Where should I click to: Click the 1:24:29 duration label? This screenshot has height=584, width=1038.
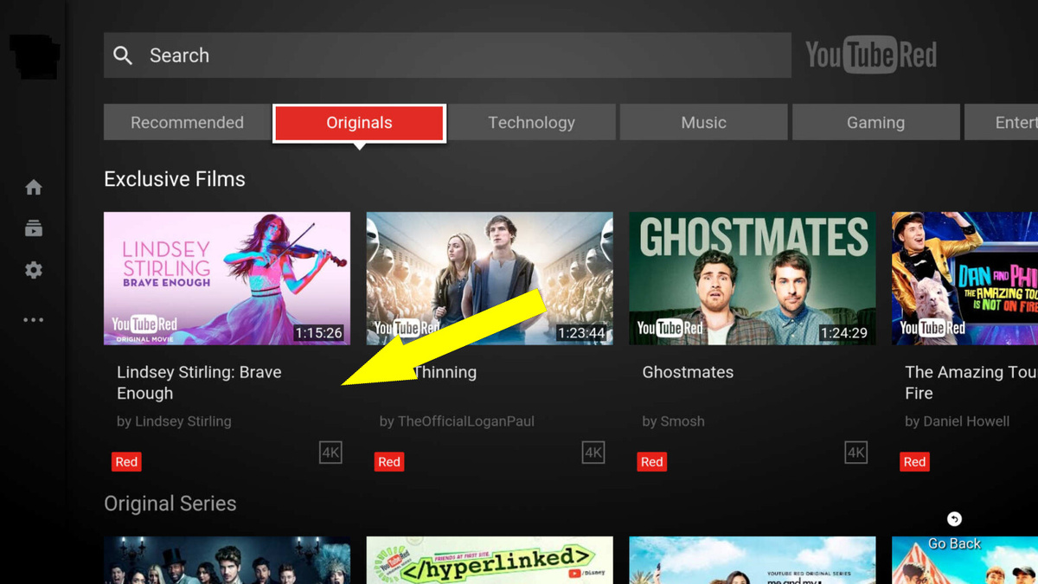tap(844, 332)
